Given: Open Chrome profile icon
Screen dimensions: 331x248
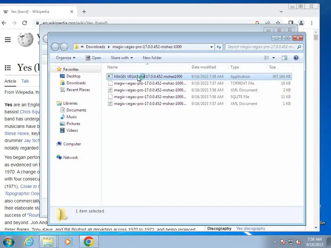Looking at the screenshot, I should click(301, 23).
